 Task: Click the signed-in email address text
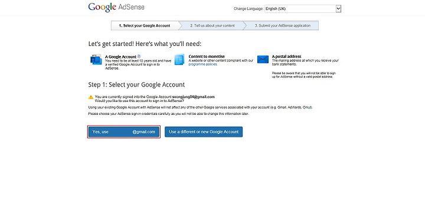pos(193,97)
